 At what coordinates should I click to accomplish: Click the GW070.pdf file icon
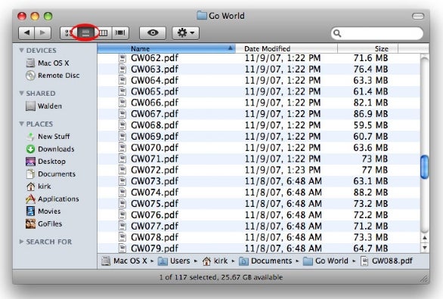122,147
